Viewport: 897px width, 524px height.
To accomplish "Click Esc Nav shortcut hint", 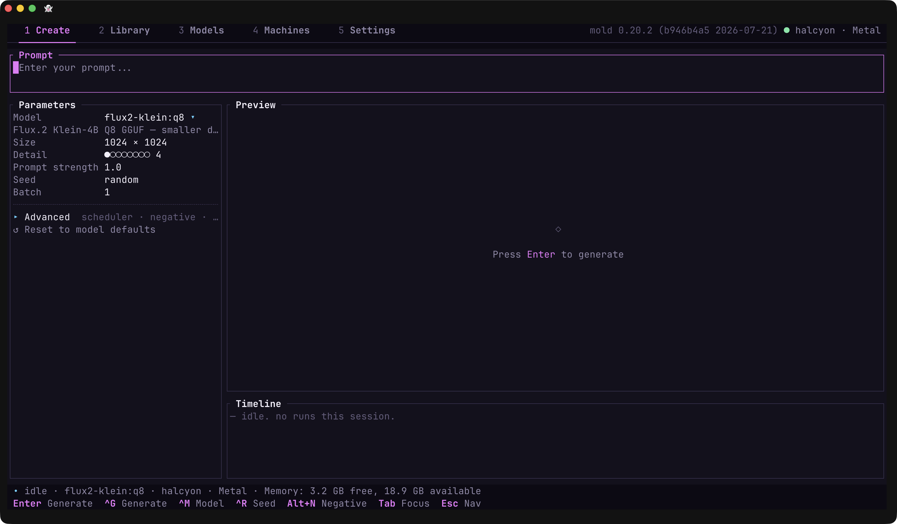I will [461, 503].
